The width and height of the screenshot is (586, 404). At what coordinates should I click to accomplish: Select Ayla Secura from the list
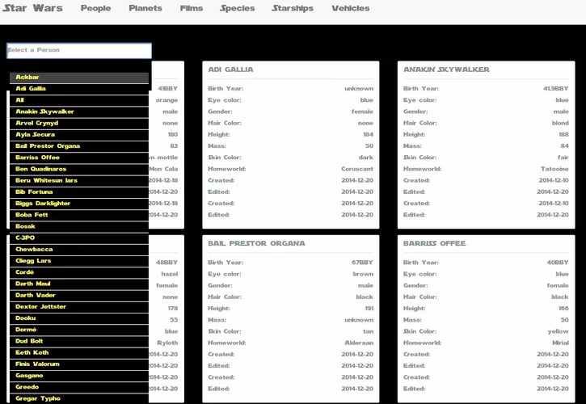[x=79, y=135]
